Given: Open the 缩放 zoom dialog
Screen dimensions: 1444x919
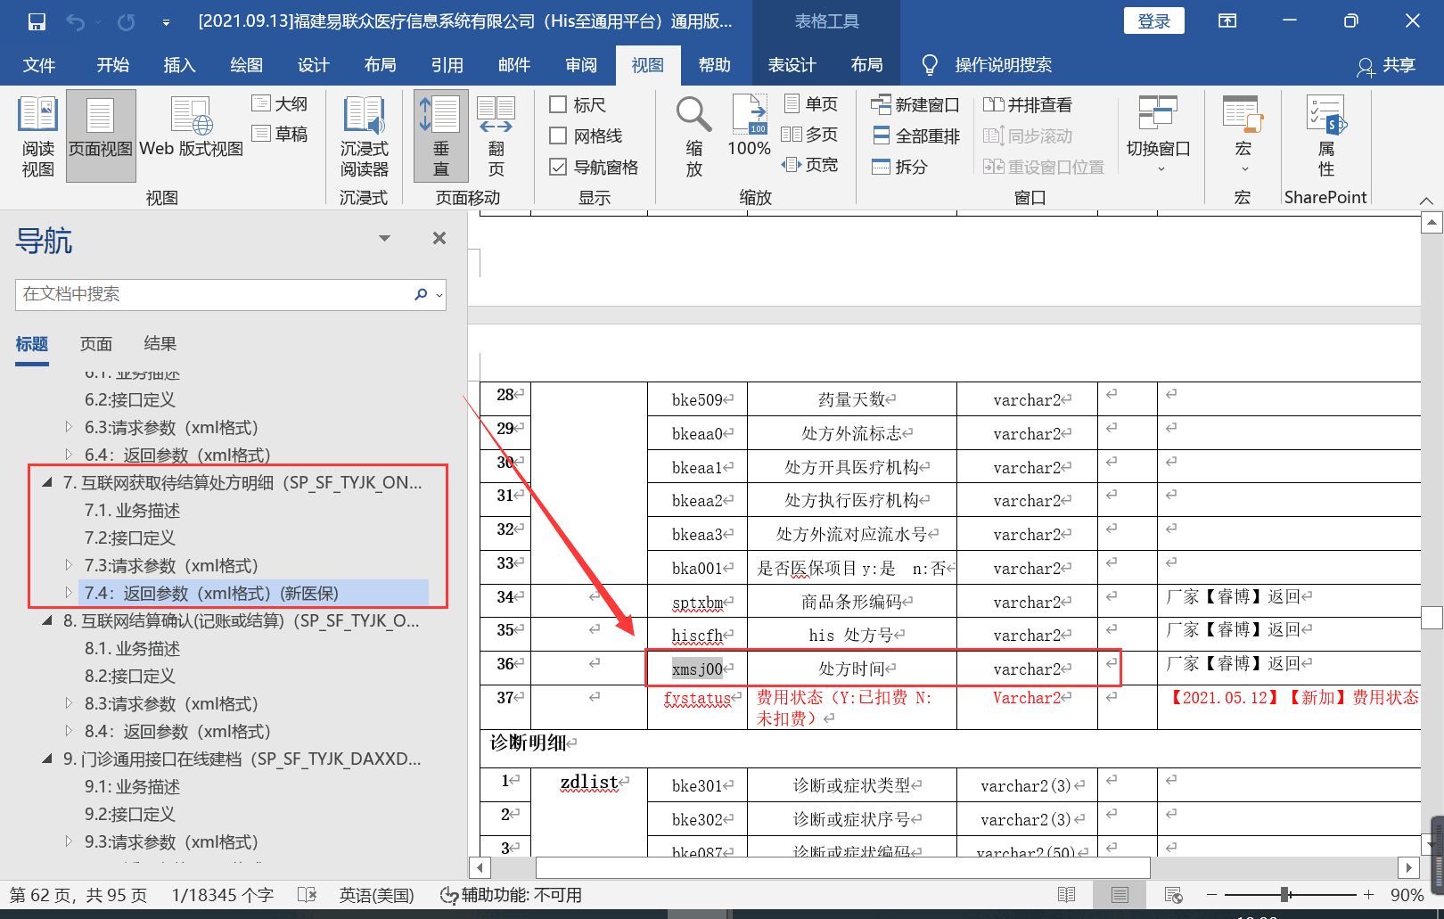Looking at the screenshot, I should click(x=693, y=136).
